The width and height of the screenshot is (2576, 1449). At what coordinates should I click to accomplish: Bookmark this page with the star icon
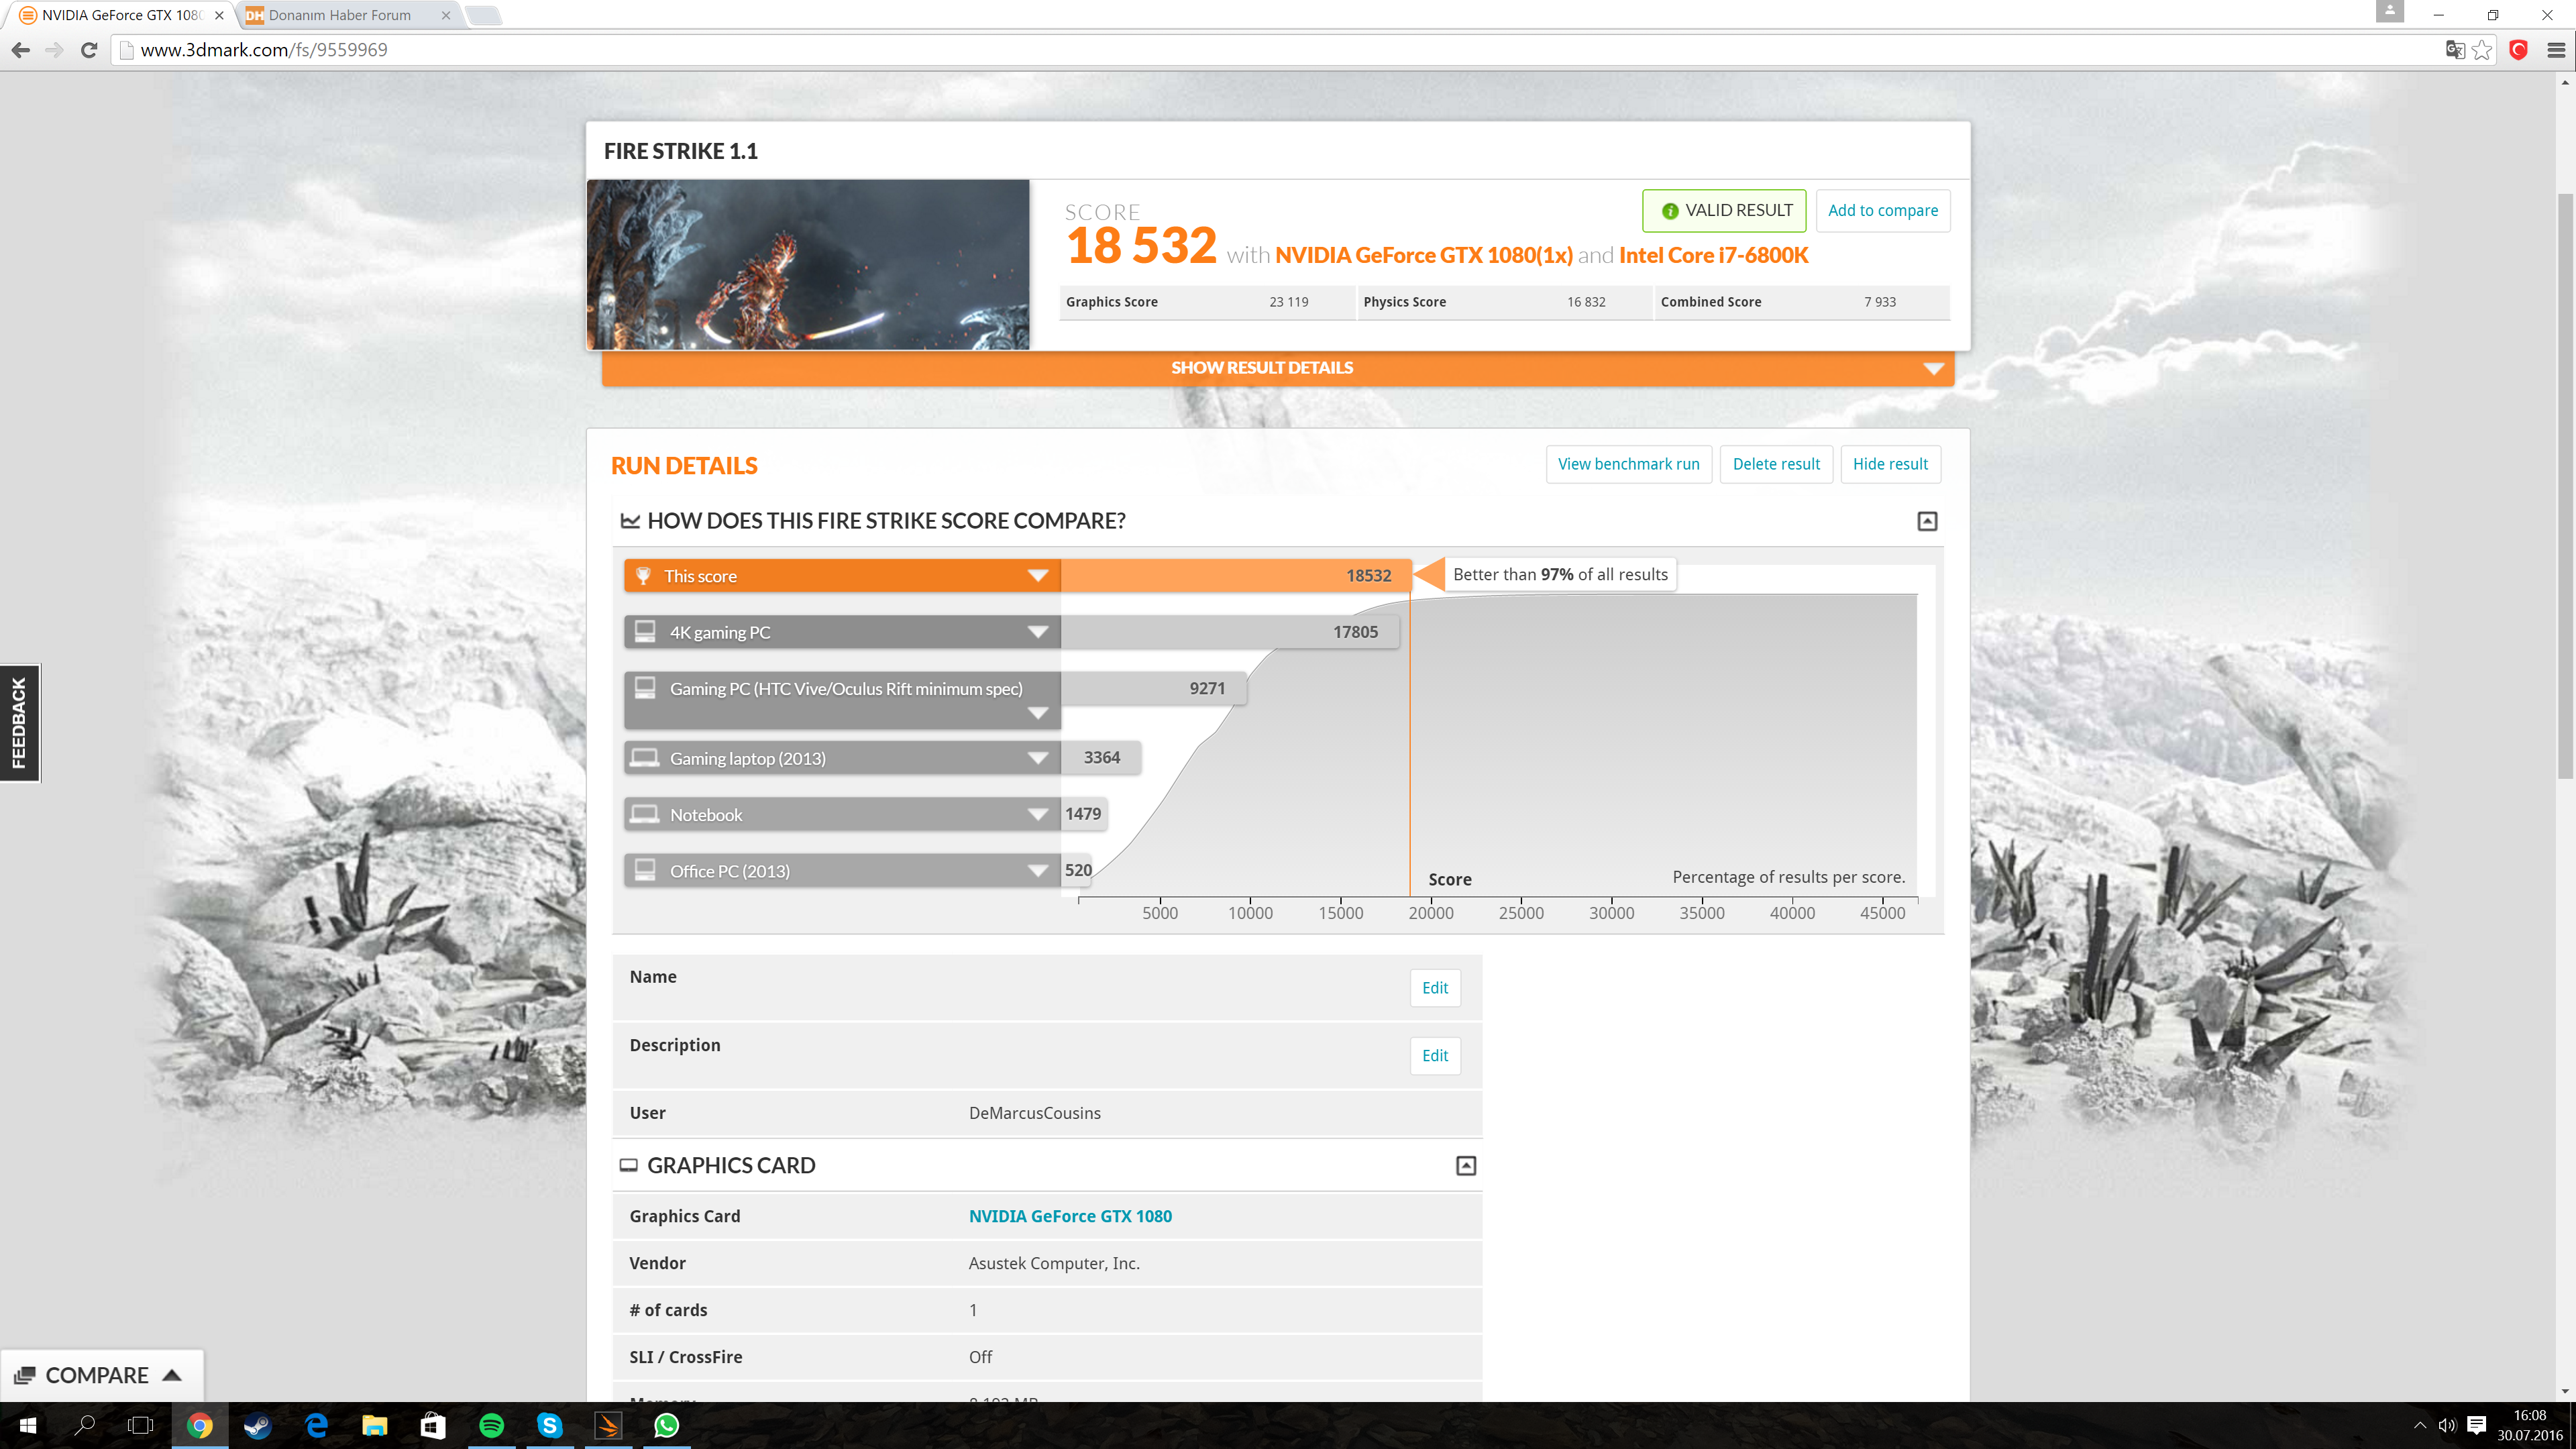2482,50
